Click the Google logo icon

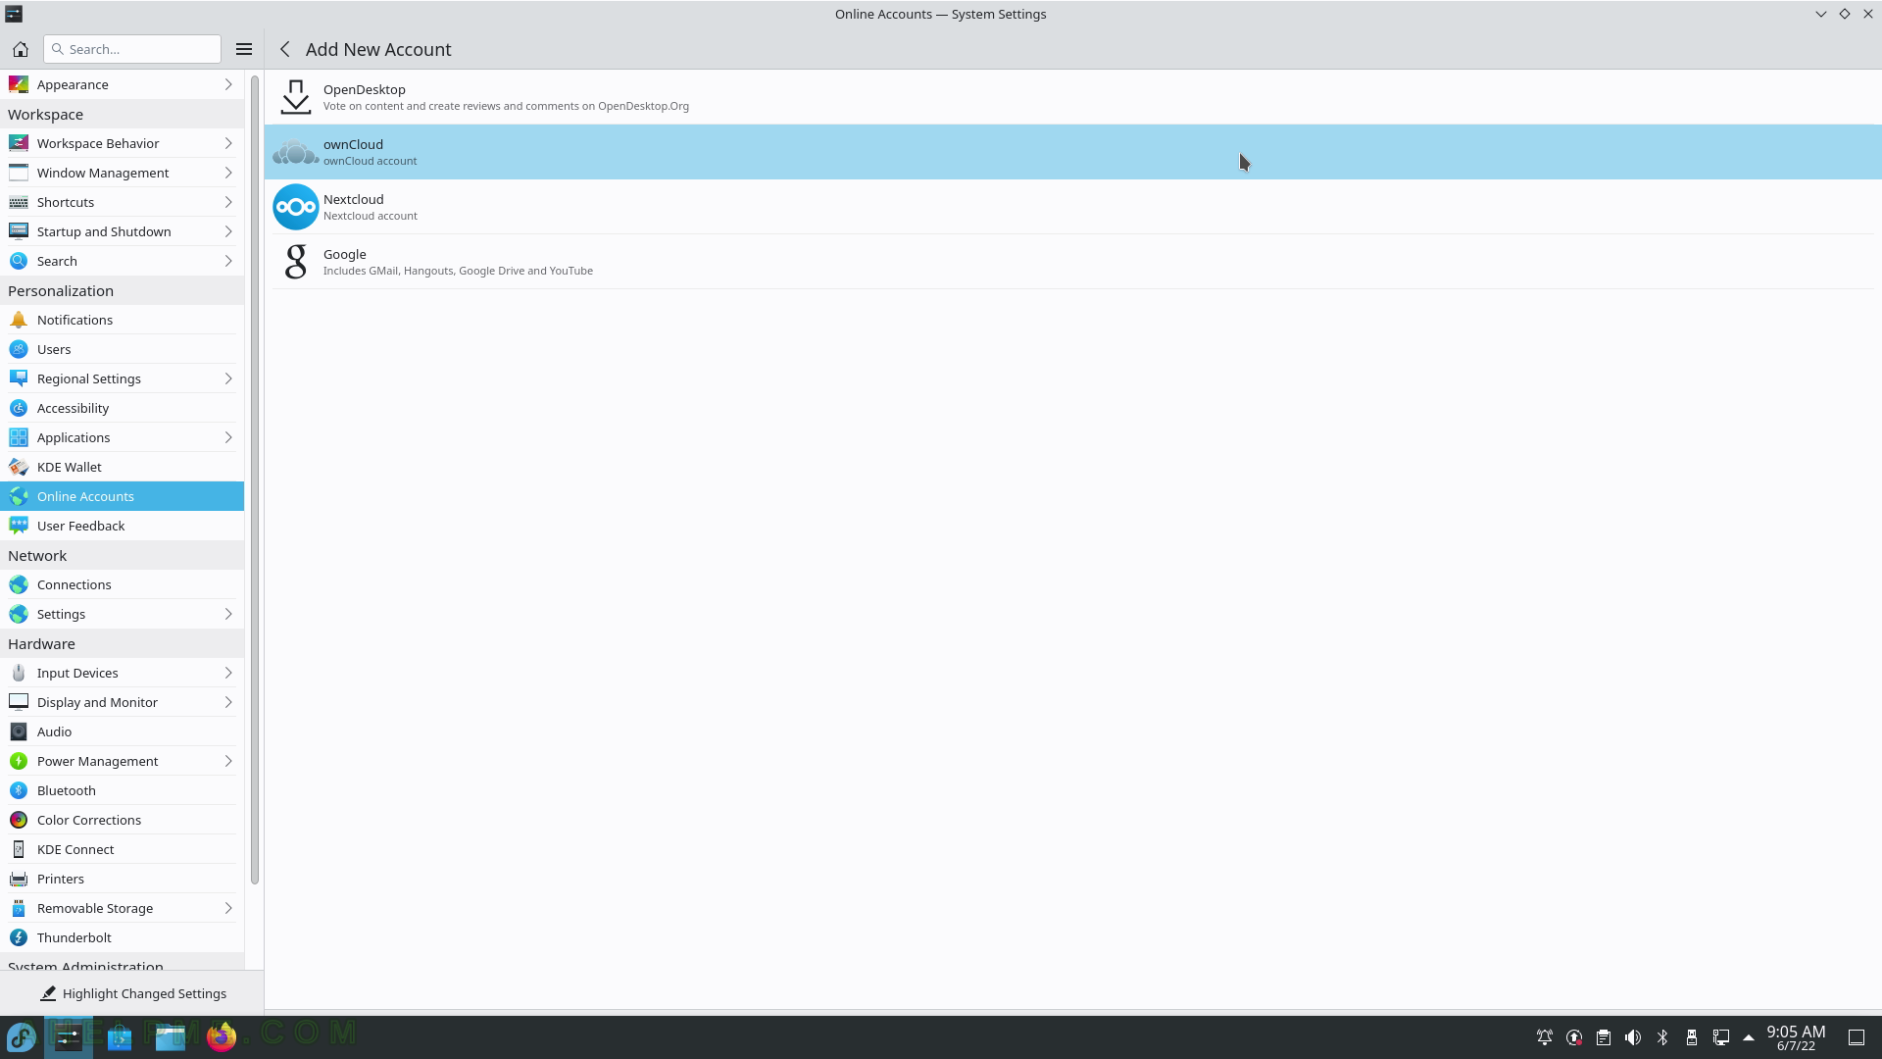(x=296, y=262)
